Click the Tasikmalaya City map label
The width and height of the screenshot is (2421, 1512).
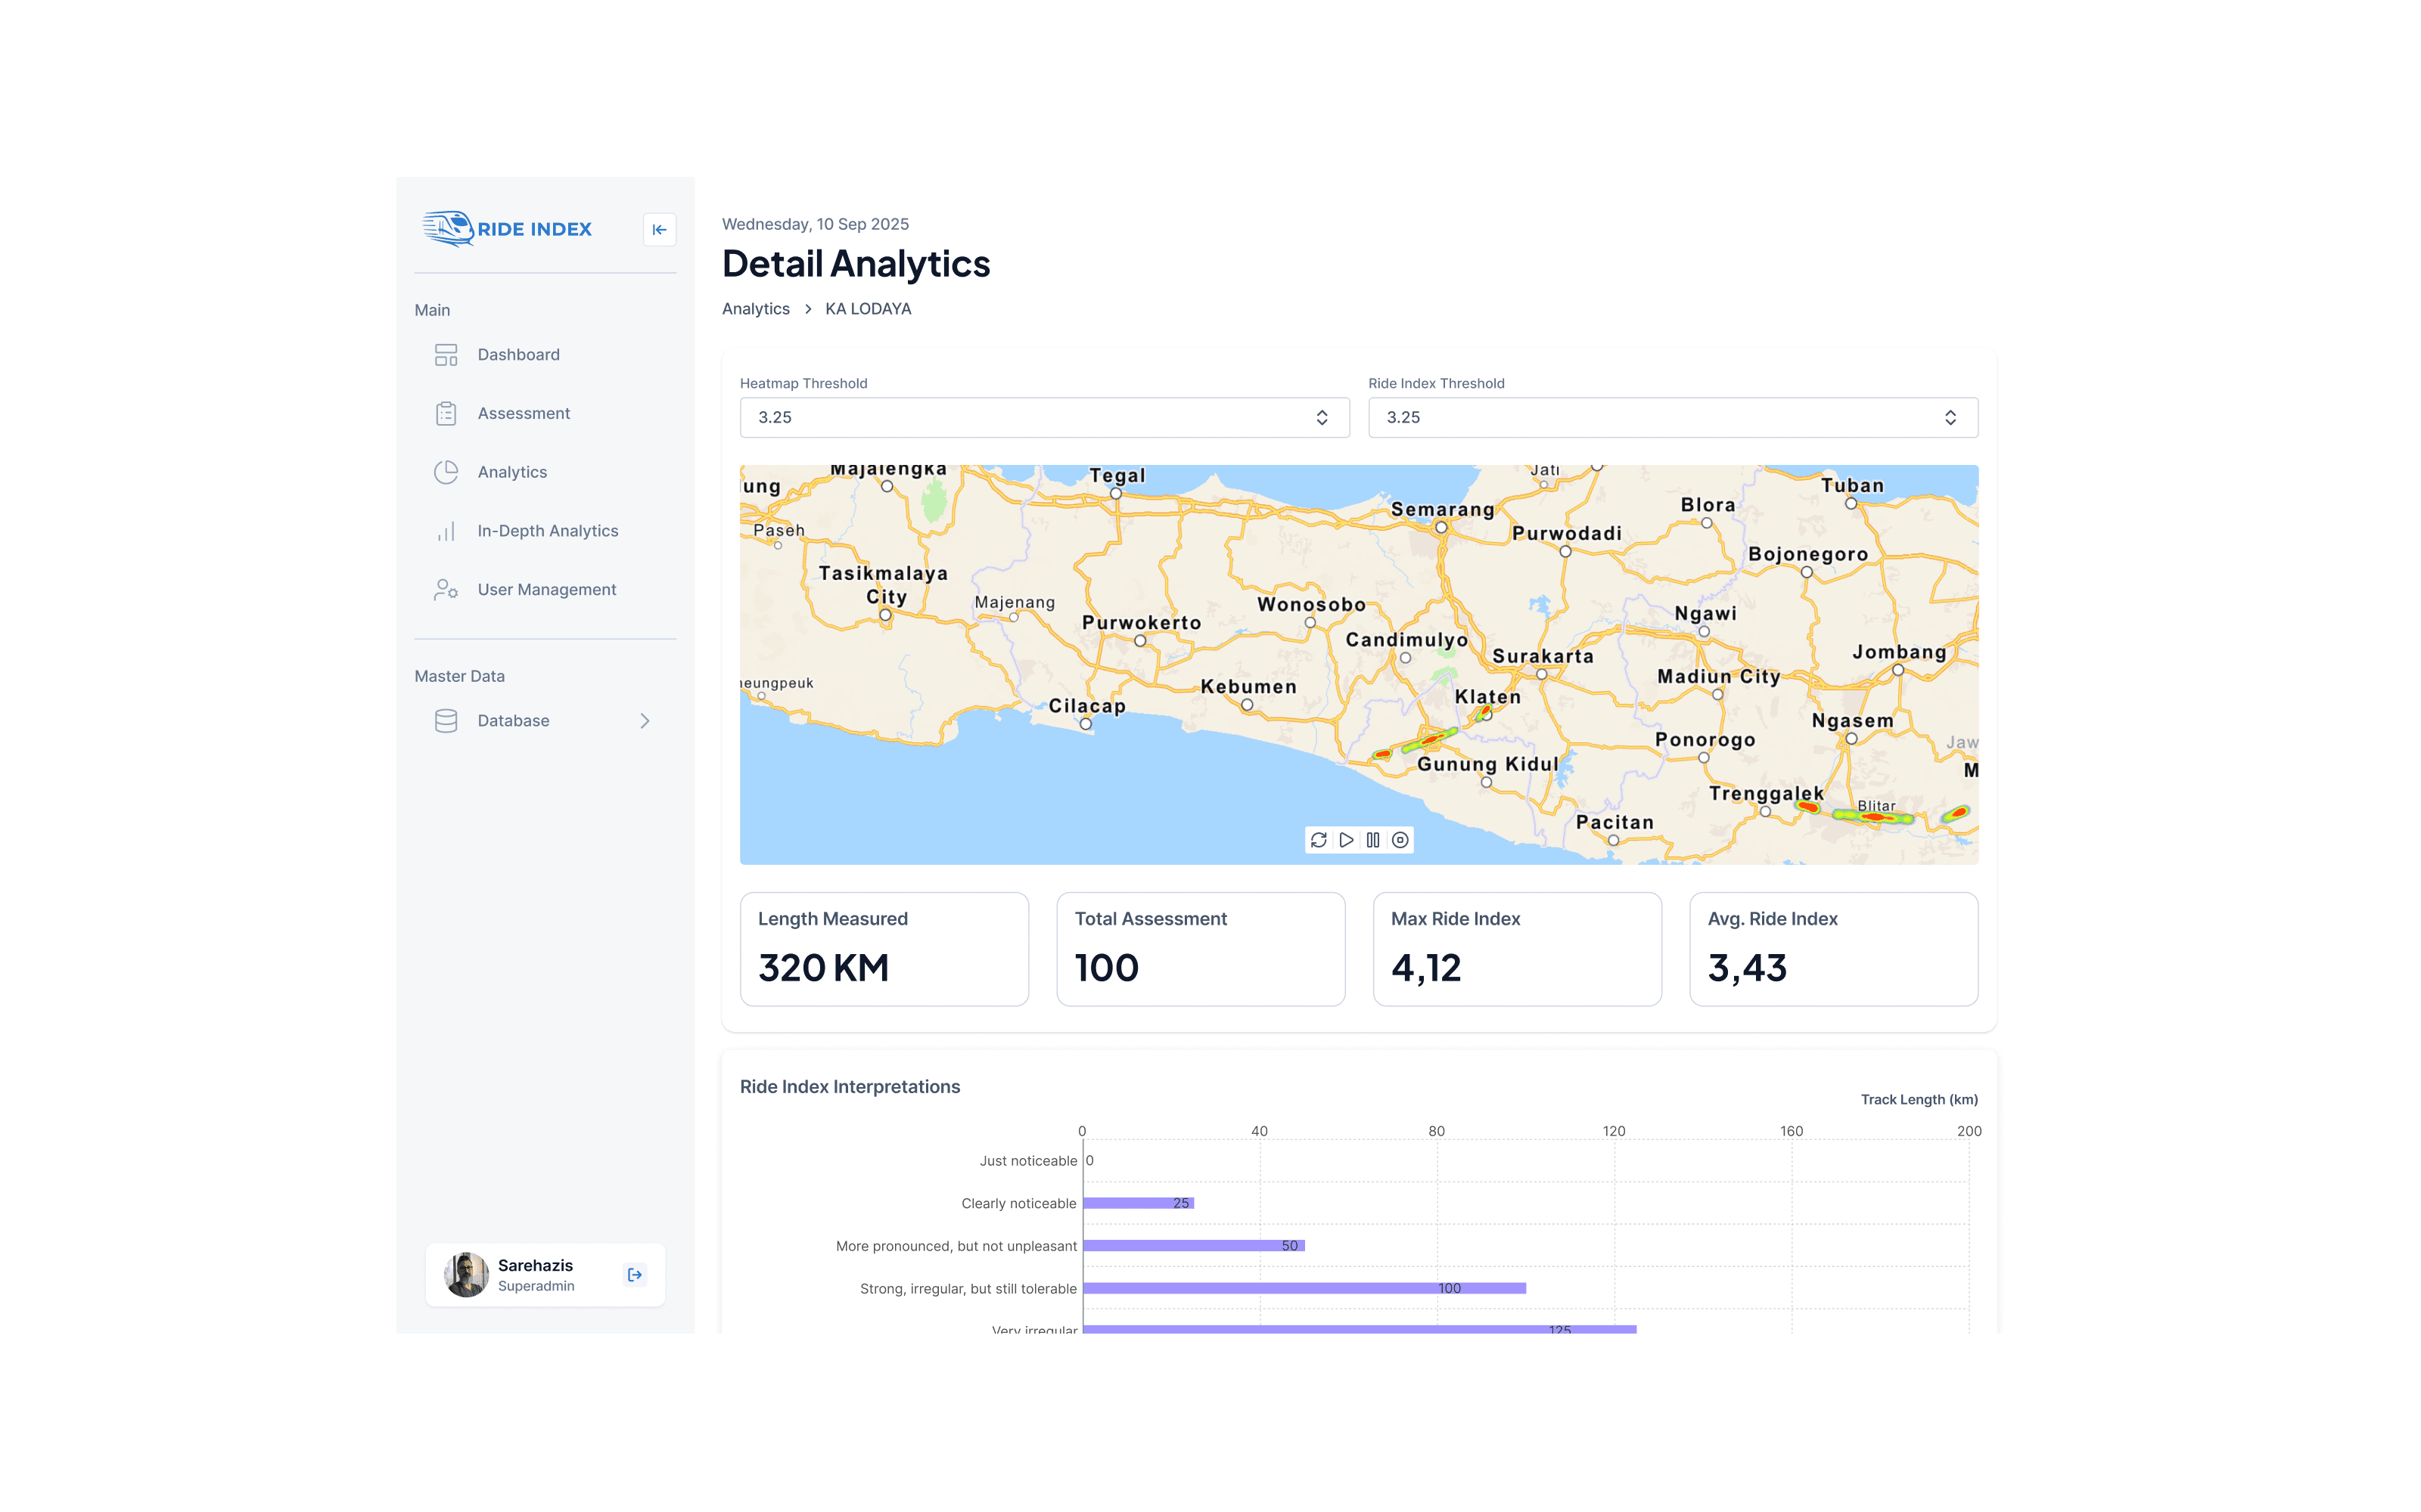[x=884, y=585]
